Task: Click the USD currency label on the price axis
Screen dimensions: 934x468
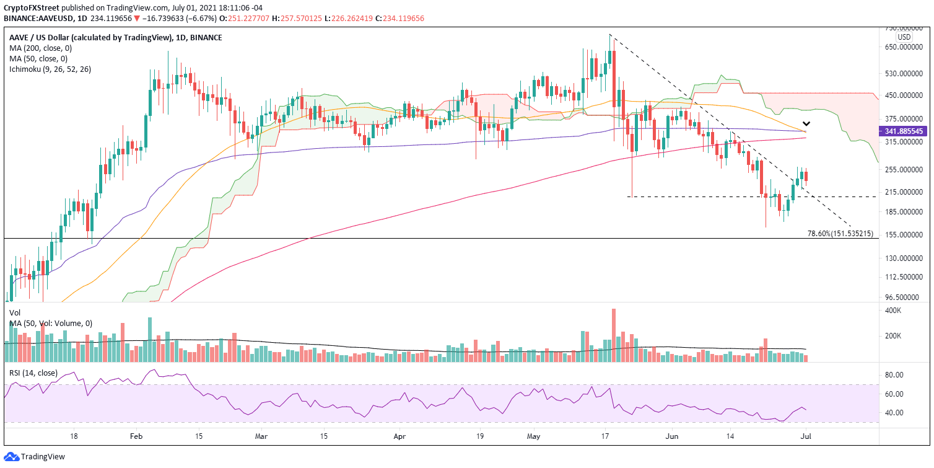Action: tap(903, 36)
